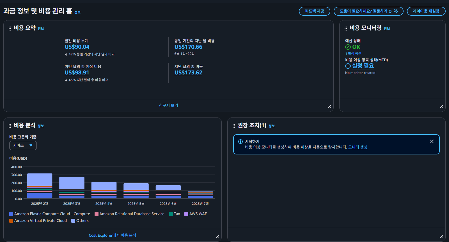The image size is (449, 242).
Task: Click the drag handle of 권장 조치 widget
Action: tap(234, 126)
